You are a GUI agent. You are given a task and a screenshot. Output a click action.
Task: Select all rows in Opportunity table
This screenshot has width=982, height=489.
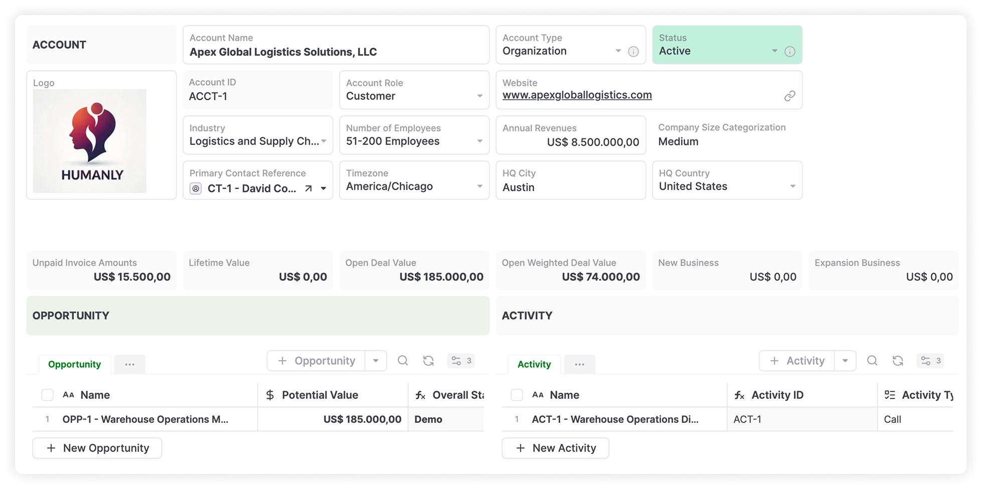click(47, 395)
